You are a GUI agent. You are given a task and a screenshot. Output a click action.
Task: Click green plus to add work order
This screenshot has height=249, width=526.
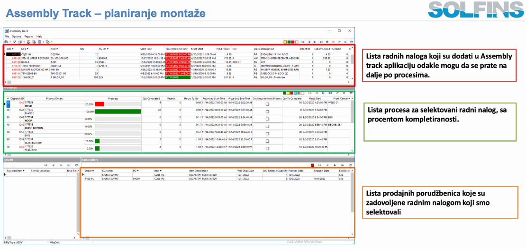coord(327,42)
